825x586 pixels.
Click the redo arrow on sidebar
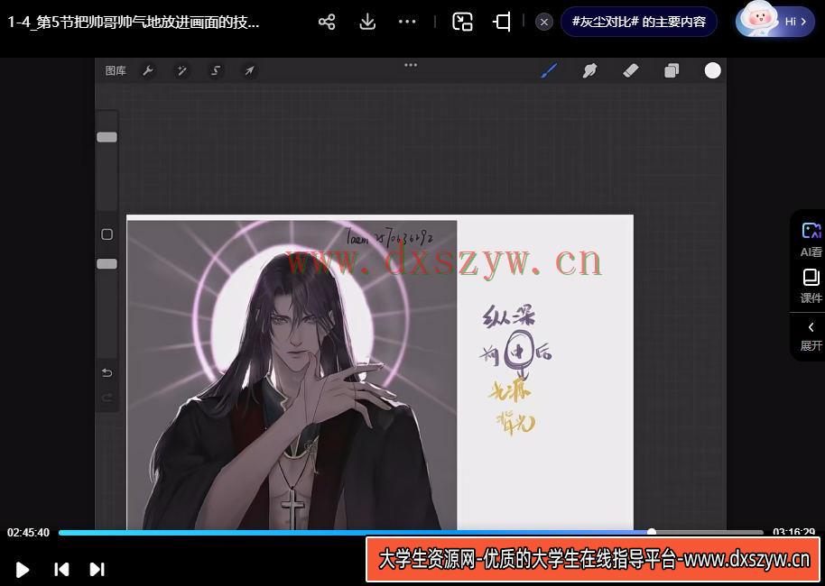tap(107, 398)
